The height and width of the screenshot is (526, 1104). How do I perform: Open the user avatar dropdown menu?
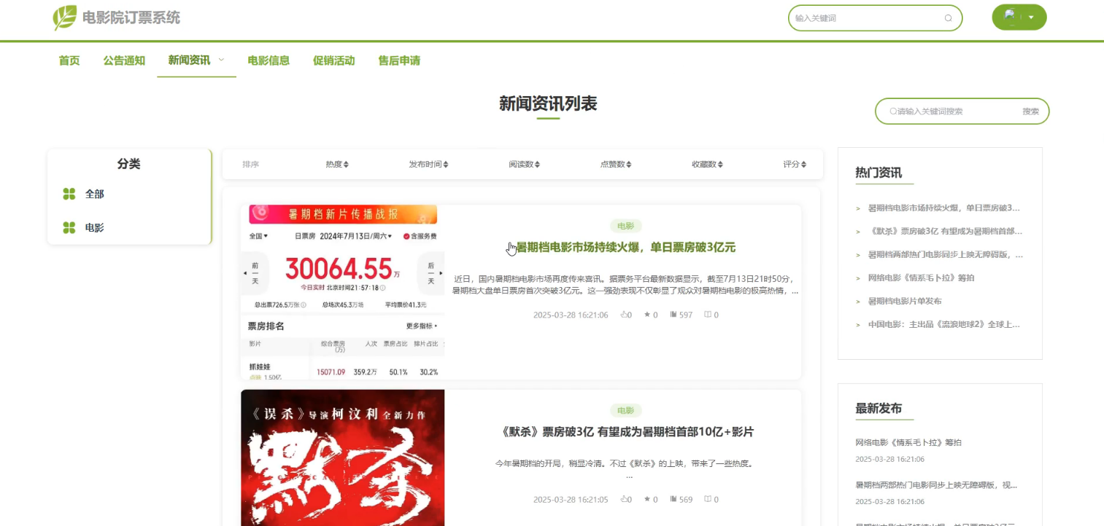1019,17
